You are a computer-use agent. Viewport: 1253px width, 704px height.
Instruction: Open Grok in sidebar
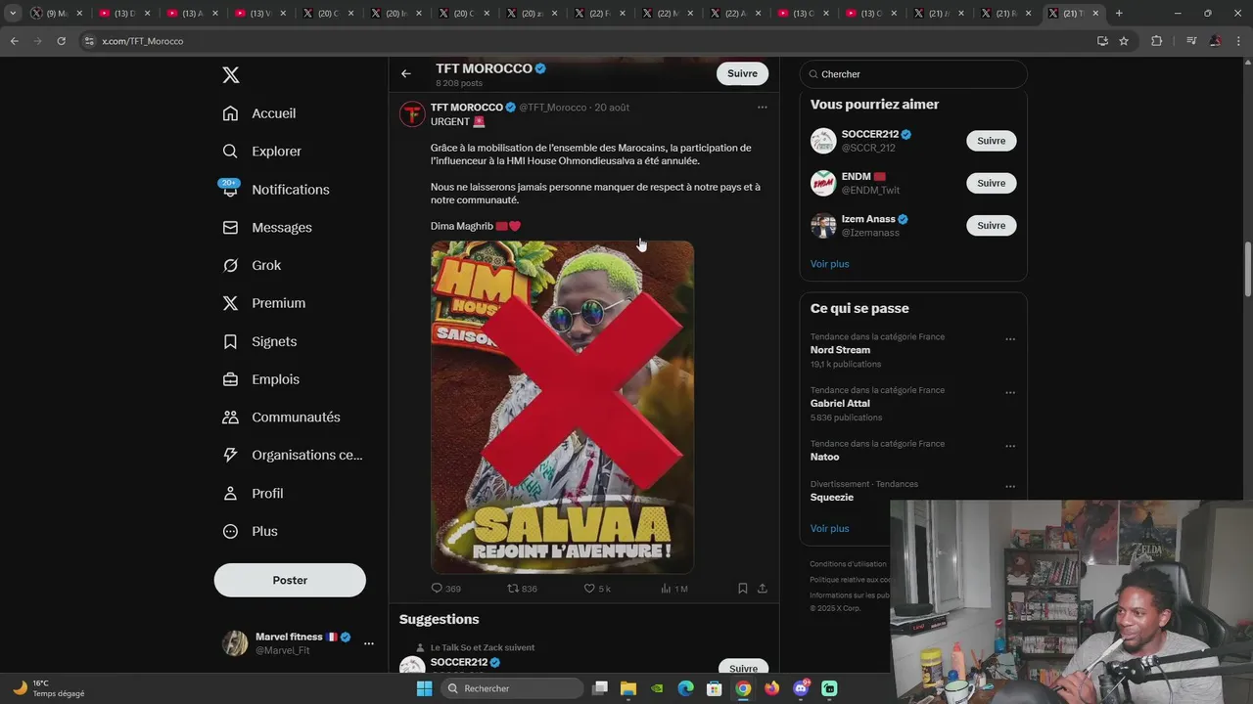tap(252, 265)
